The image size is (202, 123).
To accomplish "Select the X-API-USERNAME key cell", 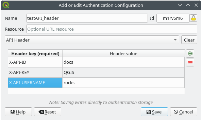I will [x=35, y=82].
